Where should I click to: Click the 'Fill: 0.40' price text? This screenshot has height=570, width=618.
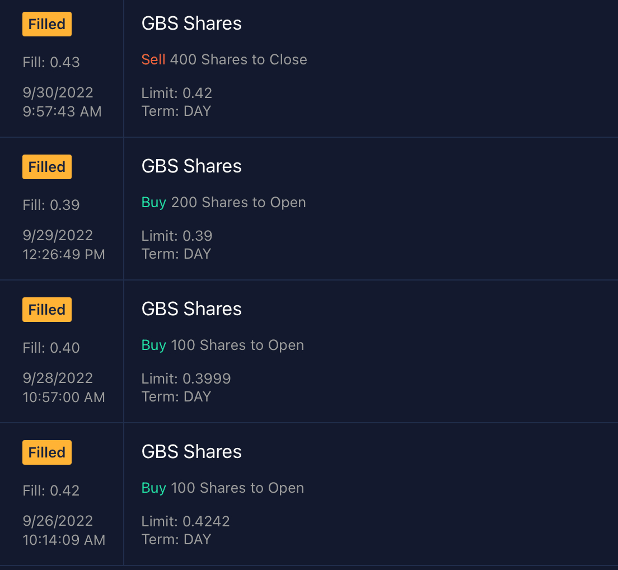(x=52, y=348)
